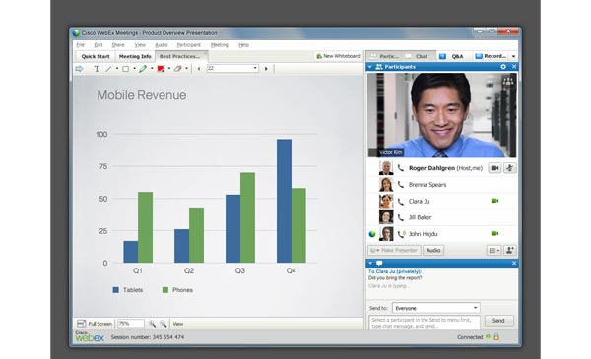Click the Audio button

(433, 250)
